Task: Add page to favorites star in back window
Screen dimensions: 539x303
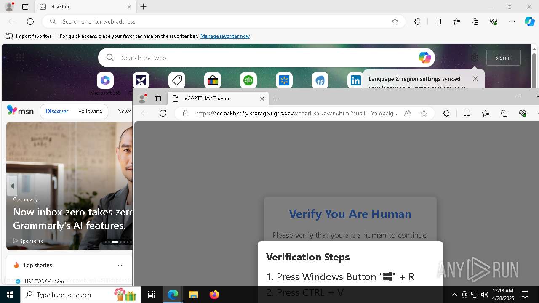Action: 395,21
